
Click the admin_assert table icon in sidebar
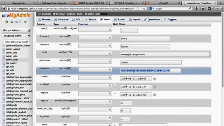[4, 49]
